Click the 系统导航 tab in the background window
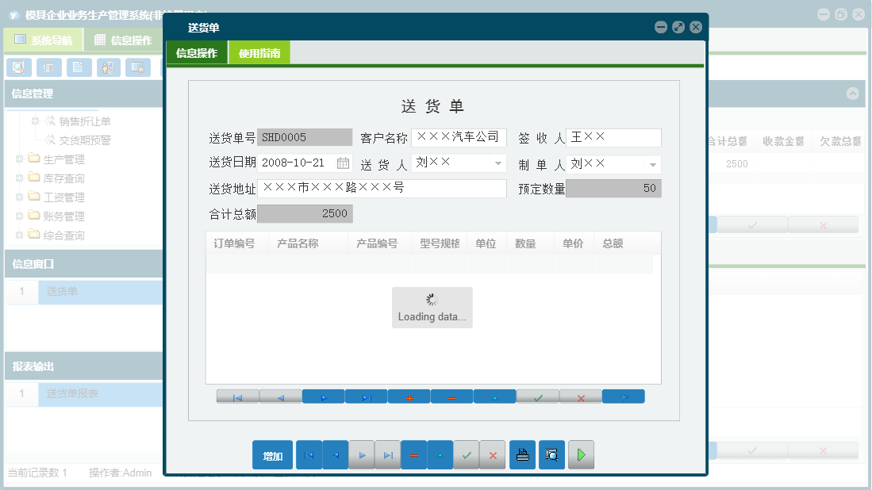 point(44,39)
